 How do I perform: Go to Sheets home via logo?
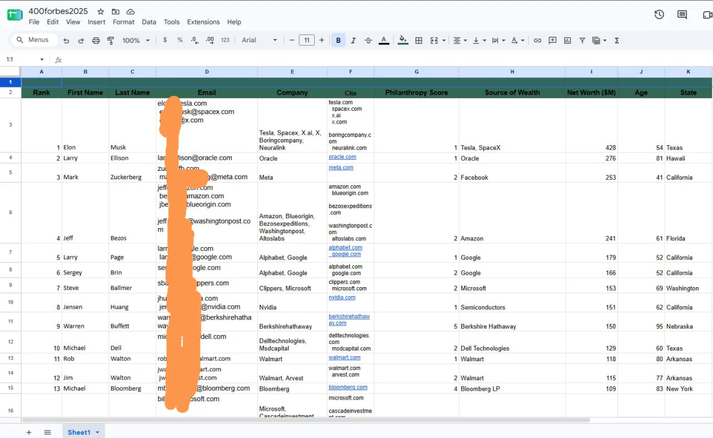14,15
